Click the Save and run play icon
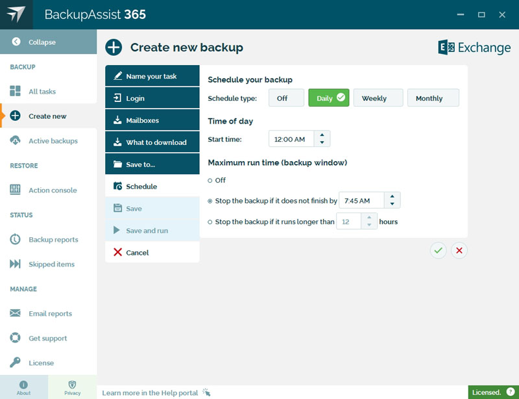Screen dimensions: 519x399 coord(117,230)
